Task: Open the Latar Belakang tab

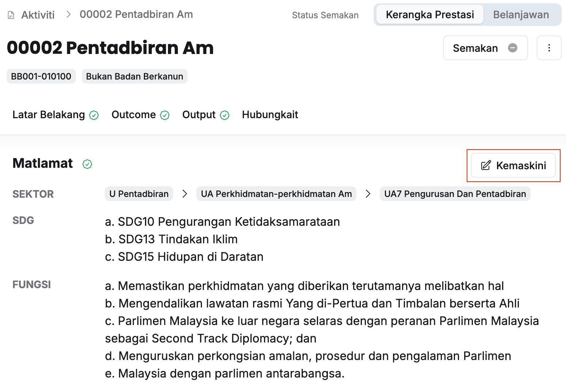Action: (49, 115)
